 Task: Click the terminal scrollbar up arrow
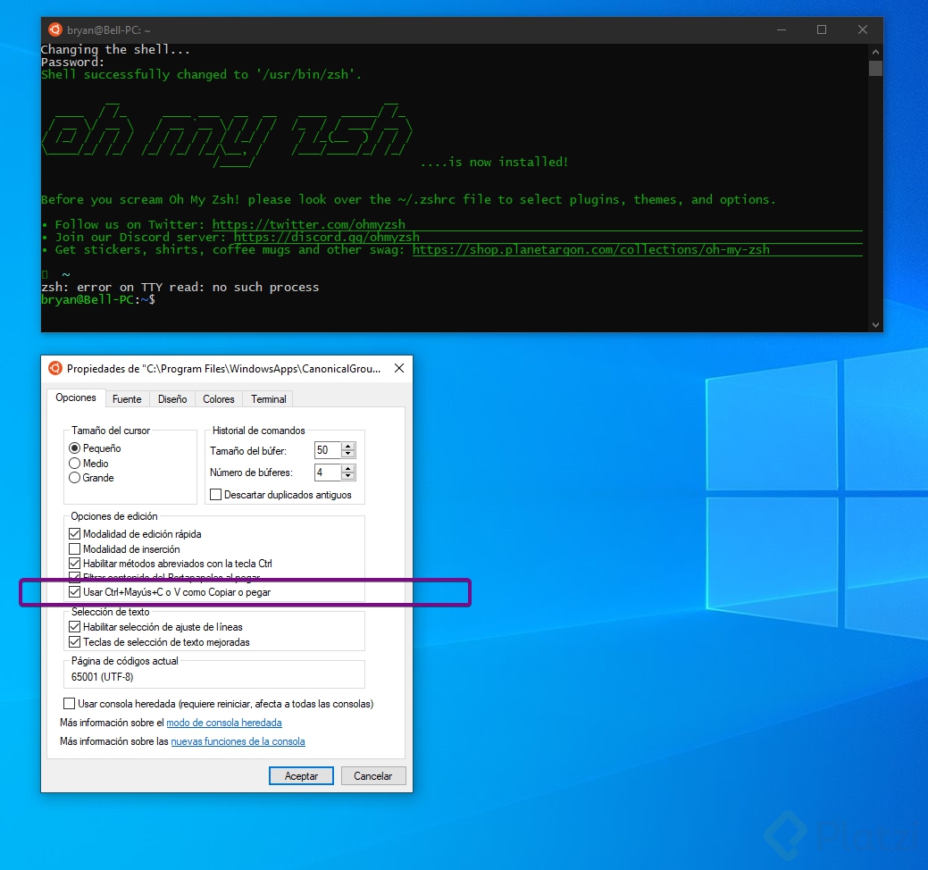[x=875, y=52]
